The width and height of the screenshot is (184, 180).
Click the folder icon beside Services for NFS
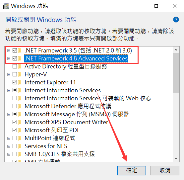click(20, 146)
